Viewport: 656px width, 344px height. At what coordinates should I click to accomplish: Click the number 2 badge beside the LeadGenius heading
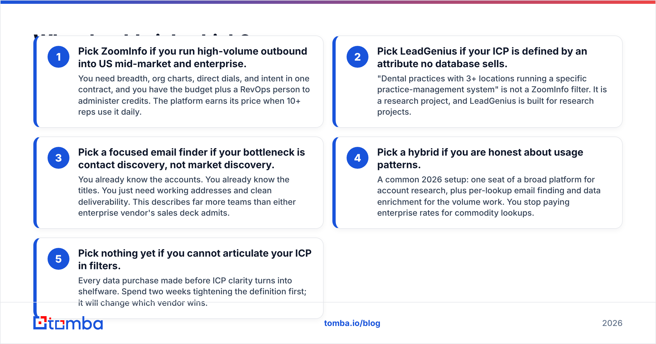click(x=358, y=57)
